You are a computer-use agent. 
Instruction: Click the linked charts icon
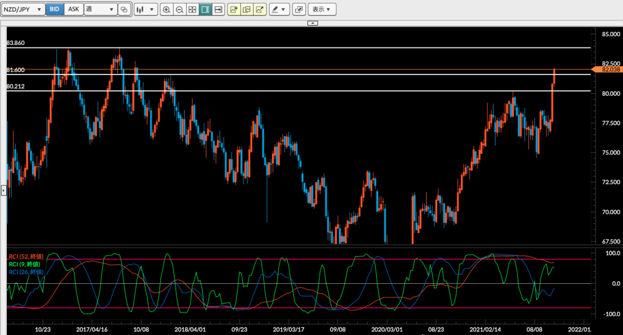pos(125,9)
